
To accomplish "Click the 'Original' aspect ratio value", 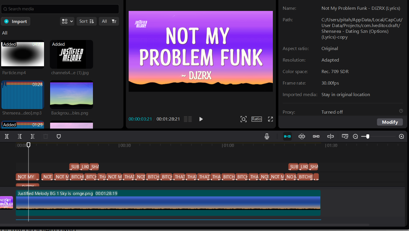I will point(330,49).
